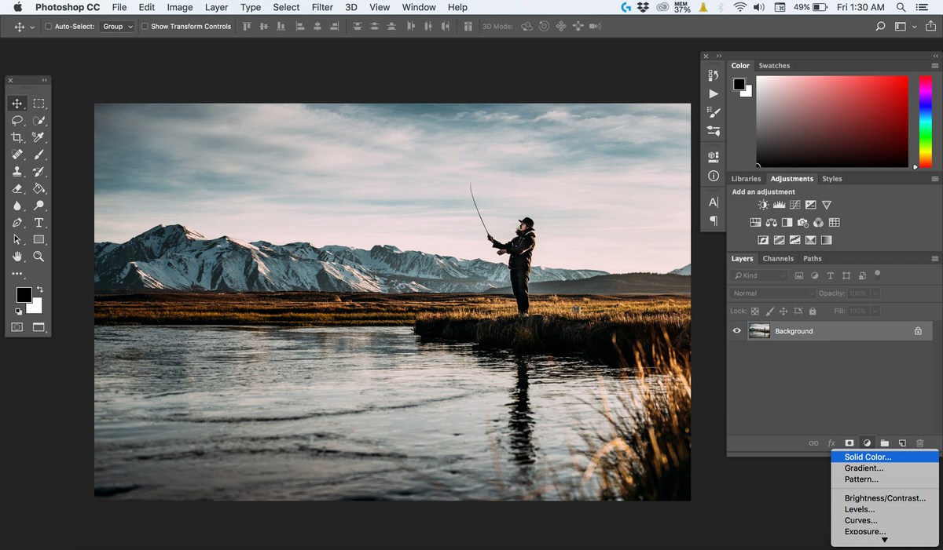The width and height of the screenshot is (943, 550).
Task: Show more adjustment menu items with the down arrow
Action: coord(884,540)
